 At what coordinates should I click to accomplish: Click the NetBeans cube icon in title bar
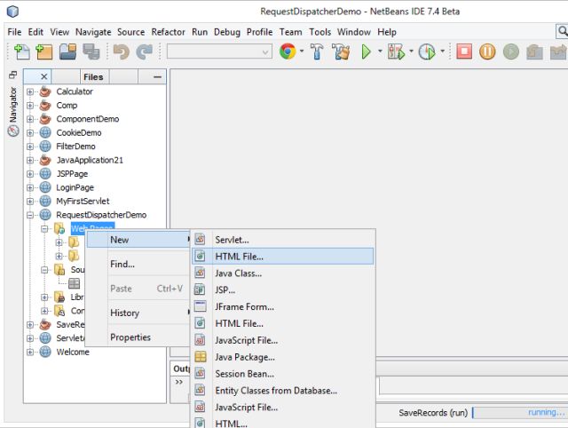coord(12,12)
